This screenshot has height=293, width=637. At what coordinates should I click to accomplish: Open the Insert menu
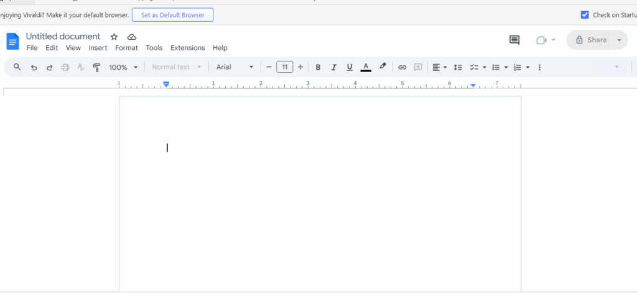click(98, 48)
